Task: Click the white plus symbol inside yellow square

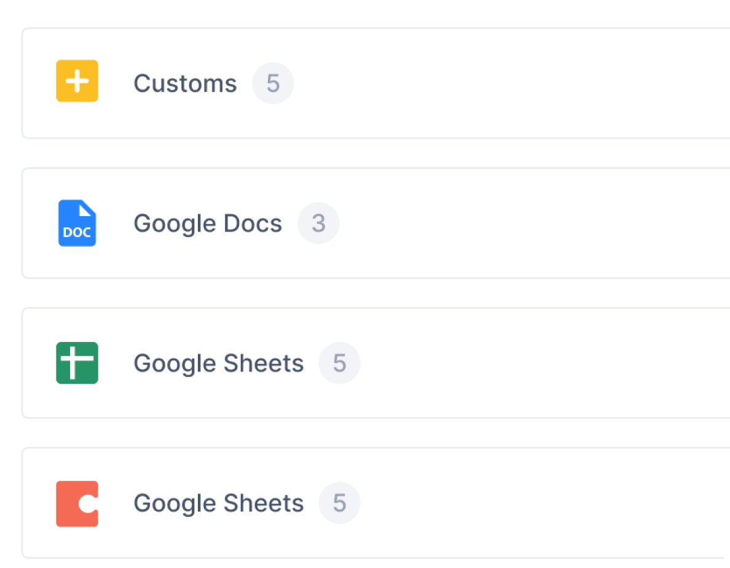Action: pyautogui.click(x=77, y=81)
